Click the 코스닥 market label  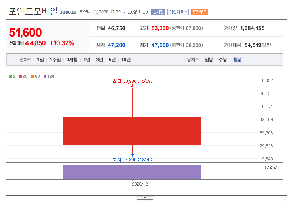(84, 12)
